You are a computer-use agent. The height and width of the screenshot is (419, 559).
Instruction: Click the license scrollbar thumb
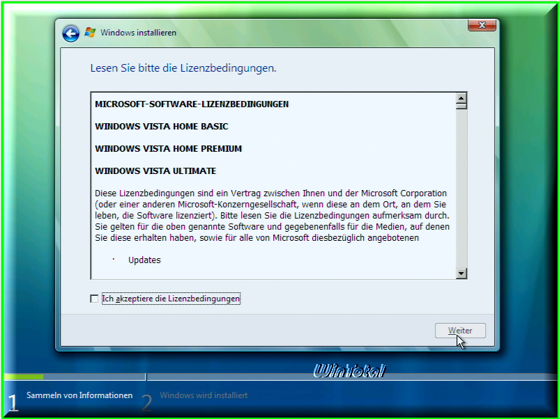point(461,106)
